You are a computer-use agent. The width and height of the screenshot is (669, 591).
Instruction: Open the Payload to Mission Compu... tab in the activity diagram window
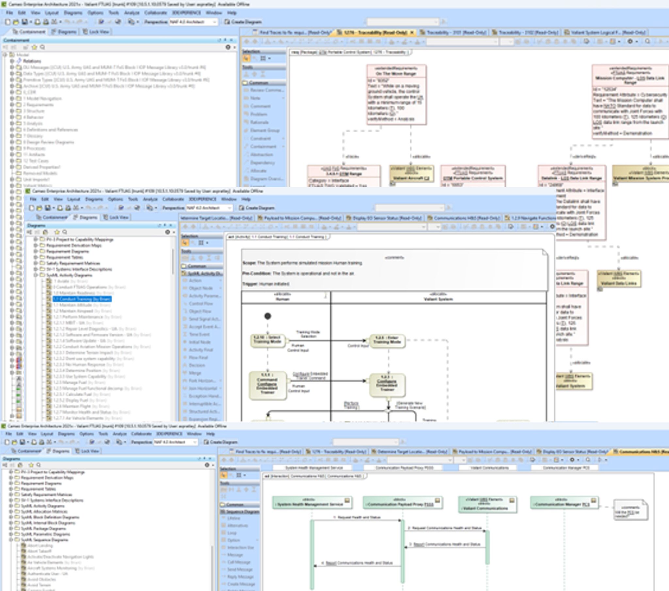pos(299,218)
